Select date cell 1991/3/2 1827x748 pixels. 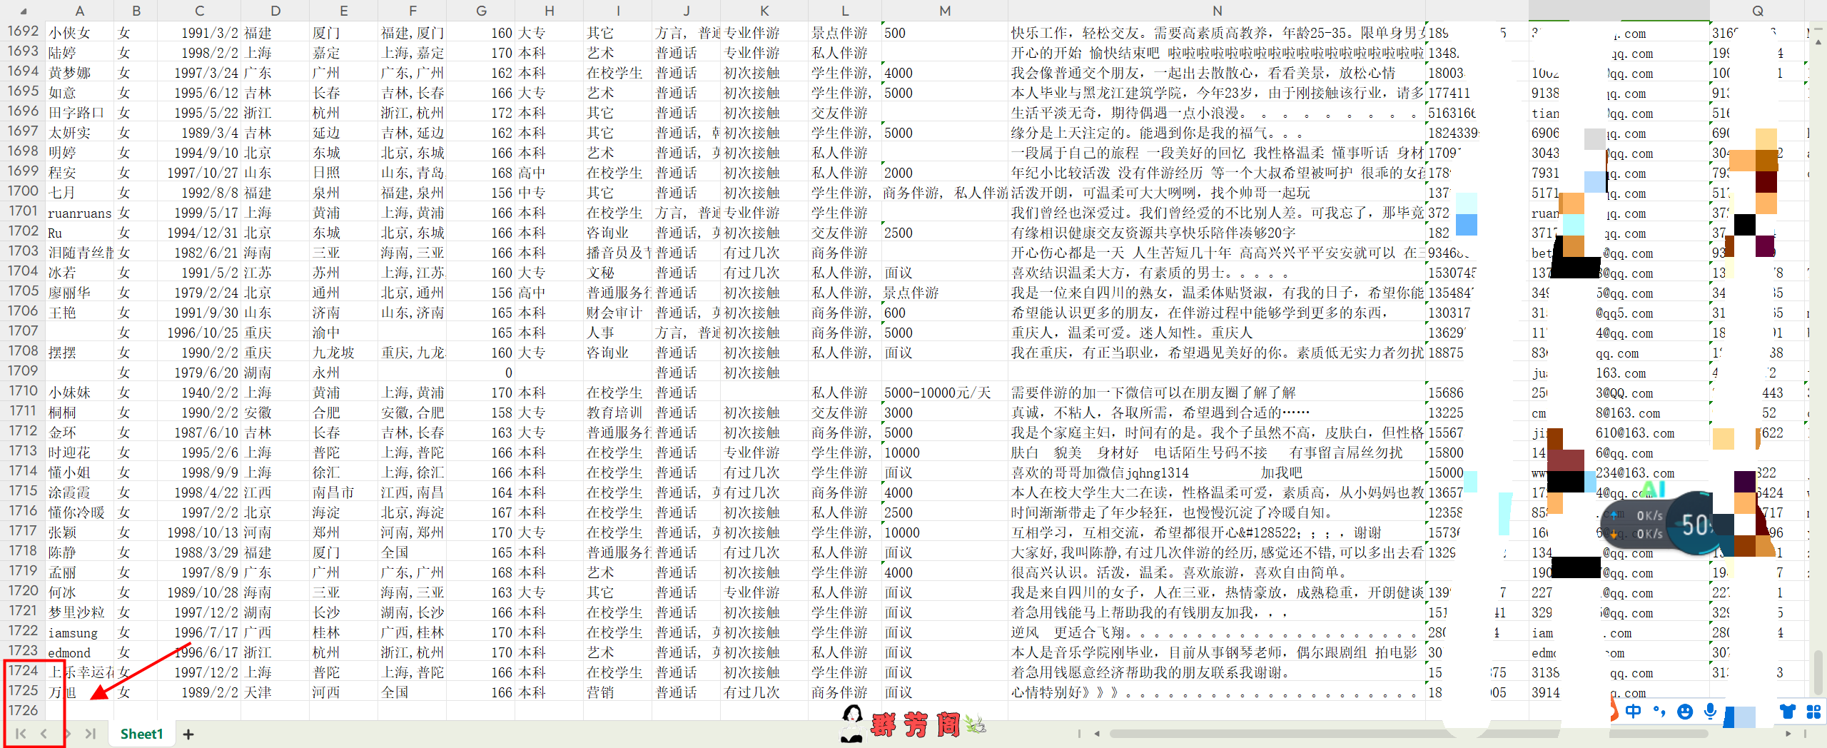(199, 33)
